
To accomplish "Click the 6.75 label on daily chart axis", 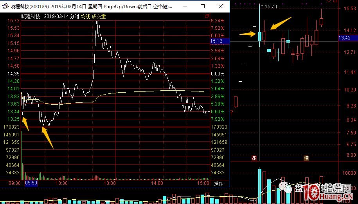I will (351, 145).
